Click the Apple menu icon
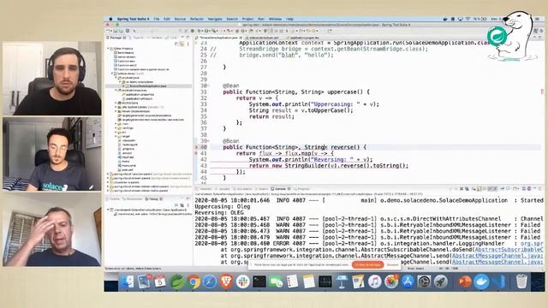This screenshot has height=308, width=548. point(110,19)
